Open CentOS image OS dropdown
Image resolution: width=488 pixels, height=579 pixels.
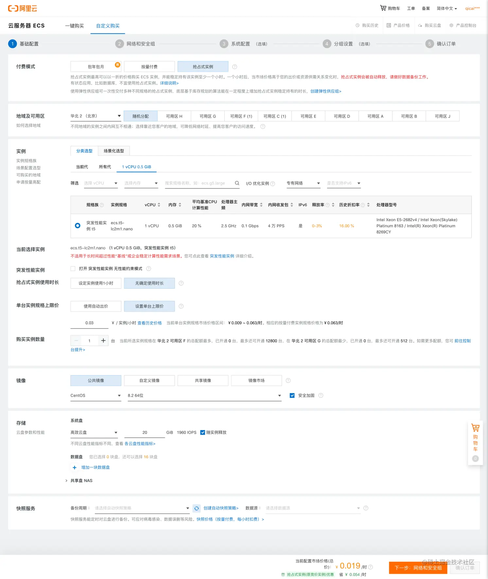click(96, 395)
